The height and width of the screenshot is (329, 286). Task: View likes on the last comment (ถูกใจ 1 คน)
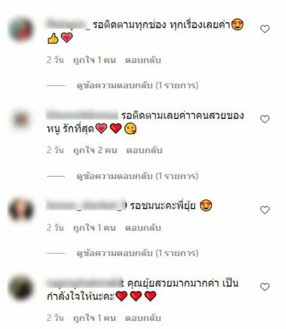coord(94,318)
